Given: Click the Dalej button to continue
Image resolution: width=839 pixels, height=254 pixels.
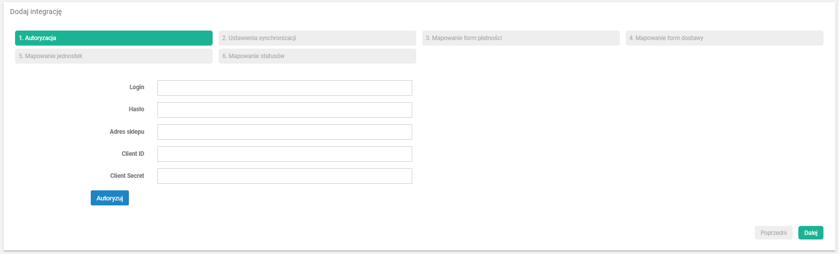Looking at the screenshot, I should click(x=810, y=233).
